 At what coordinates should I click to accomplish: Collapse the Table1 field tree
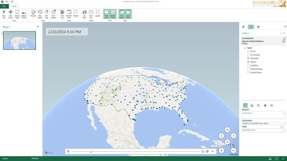click(x=245, y=48)
